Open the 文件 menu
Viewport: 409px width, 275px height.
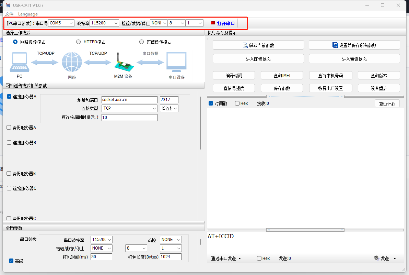(9, 14)
